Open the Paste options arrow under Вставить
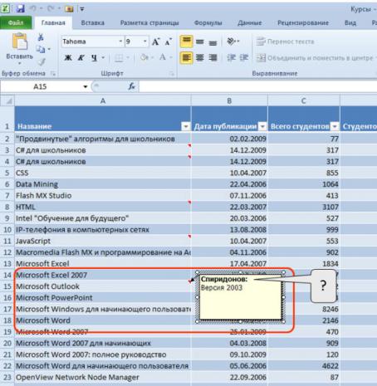Viewport: 377px width, 386px height. 20,63
